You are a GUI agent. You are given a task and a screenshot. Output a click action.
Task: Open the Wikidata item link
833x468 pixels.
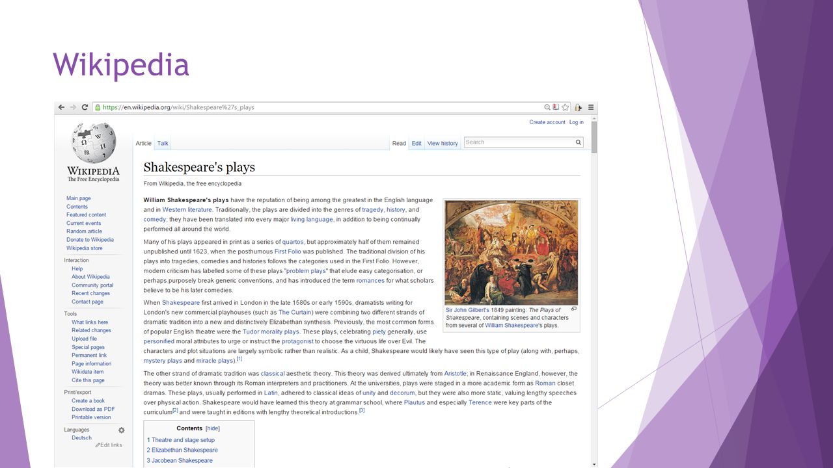[x=87, y=372]
